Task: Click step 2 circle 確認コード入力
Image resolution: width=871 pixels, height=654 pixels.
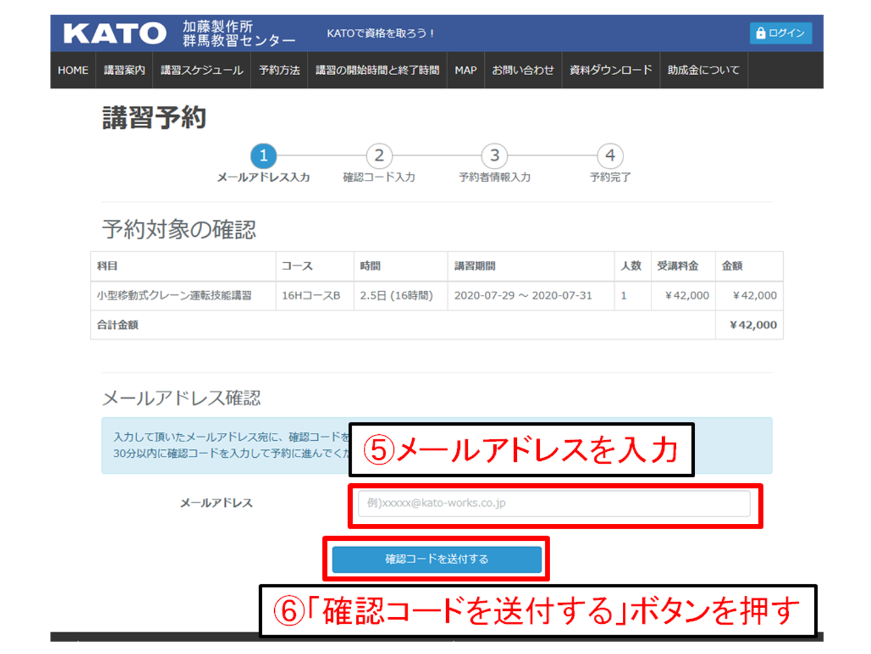Action: coord(379,156)
